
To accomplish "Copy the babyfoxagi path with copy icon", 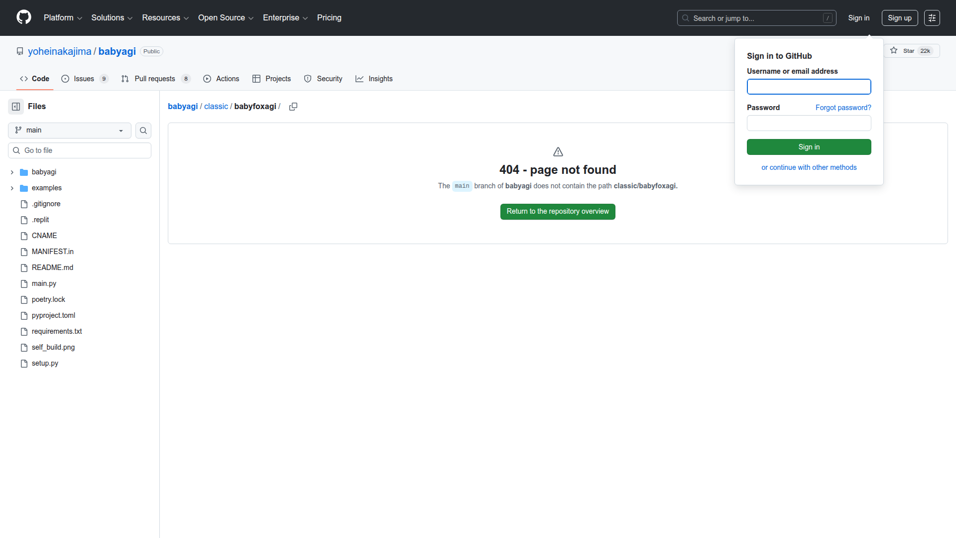I will click(293, 106).
